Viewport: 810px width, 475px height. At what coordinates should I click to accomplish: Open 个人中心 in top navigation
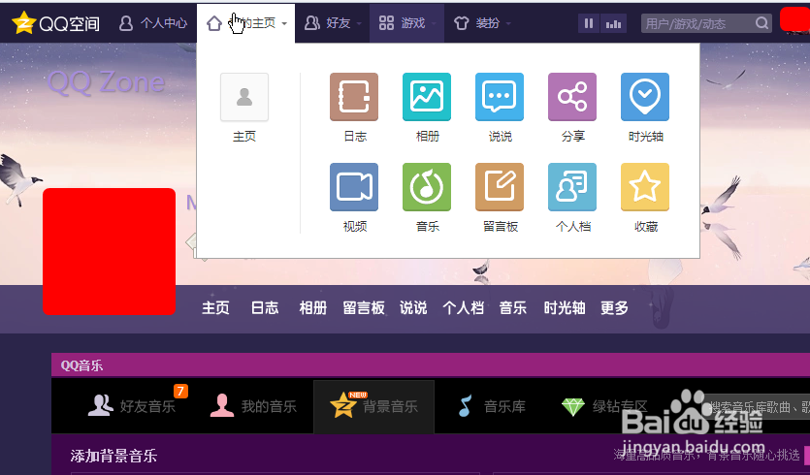tap(153, 23)
